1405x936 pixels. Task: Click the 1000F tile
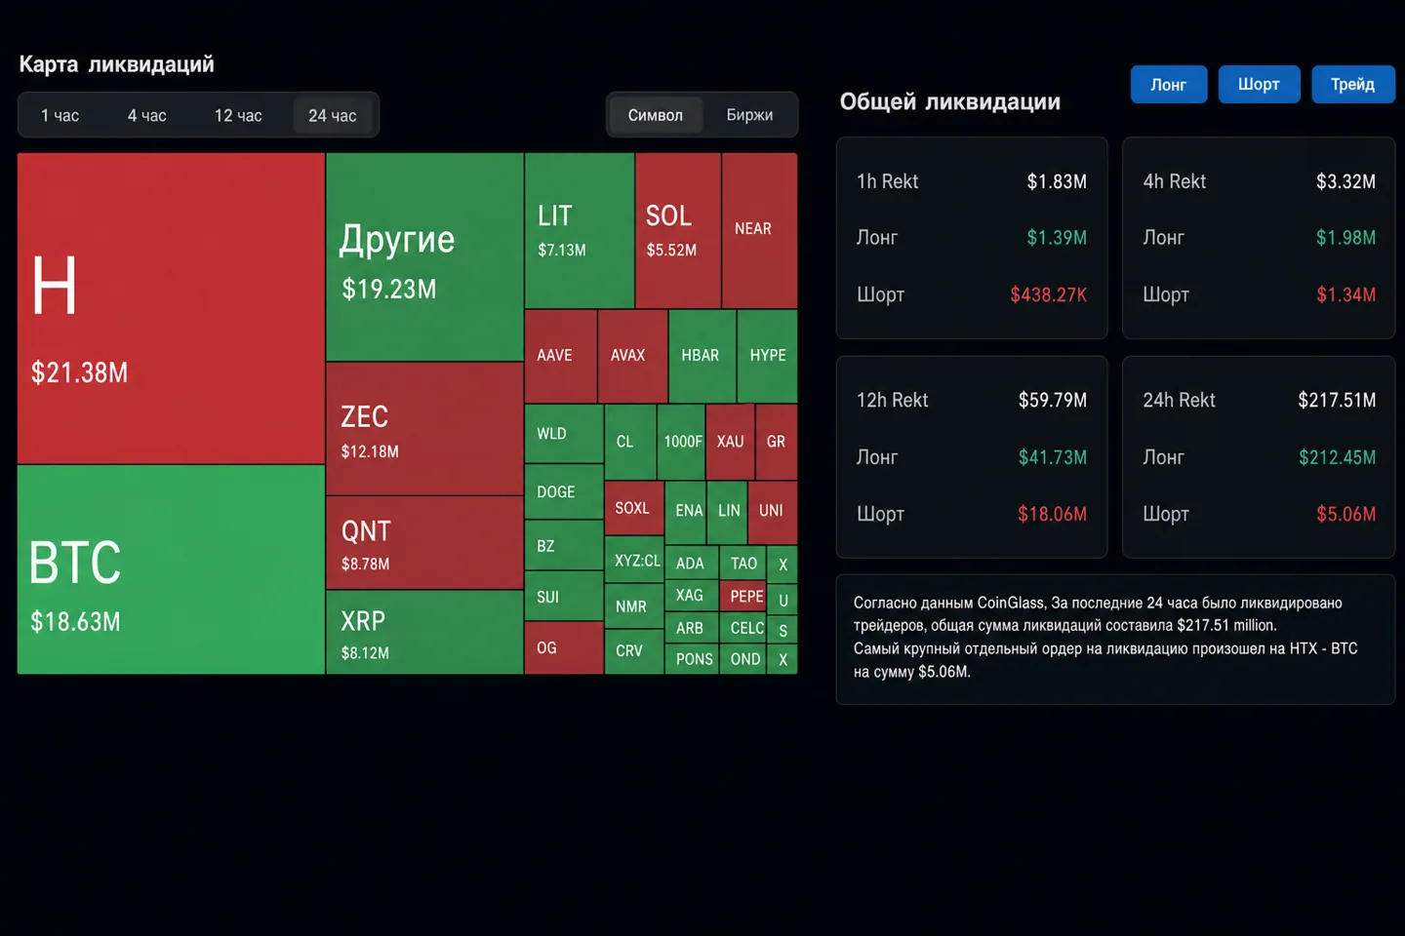pos(681,442)
